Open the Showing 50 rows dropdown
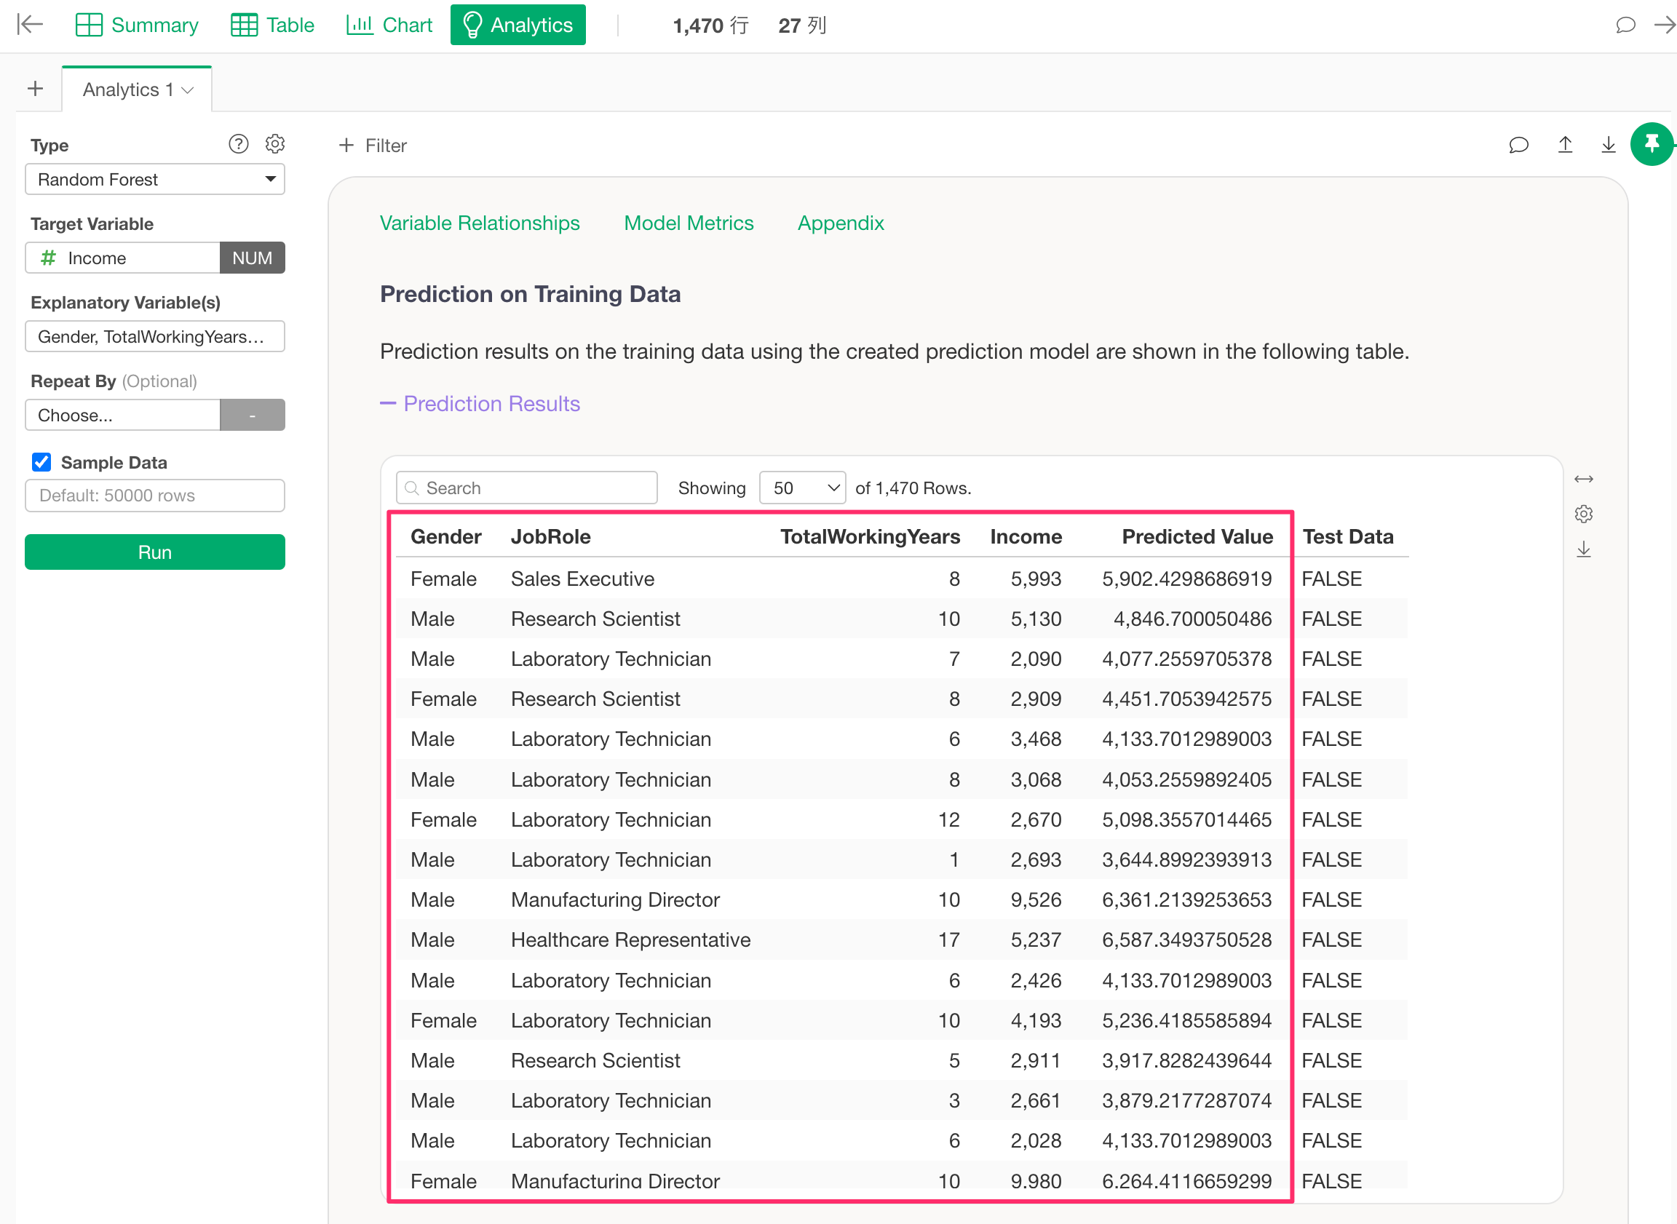The image size is (1677, 1224). click(x=802, y=488)
